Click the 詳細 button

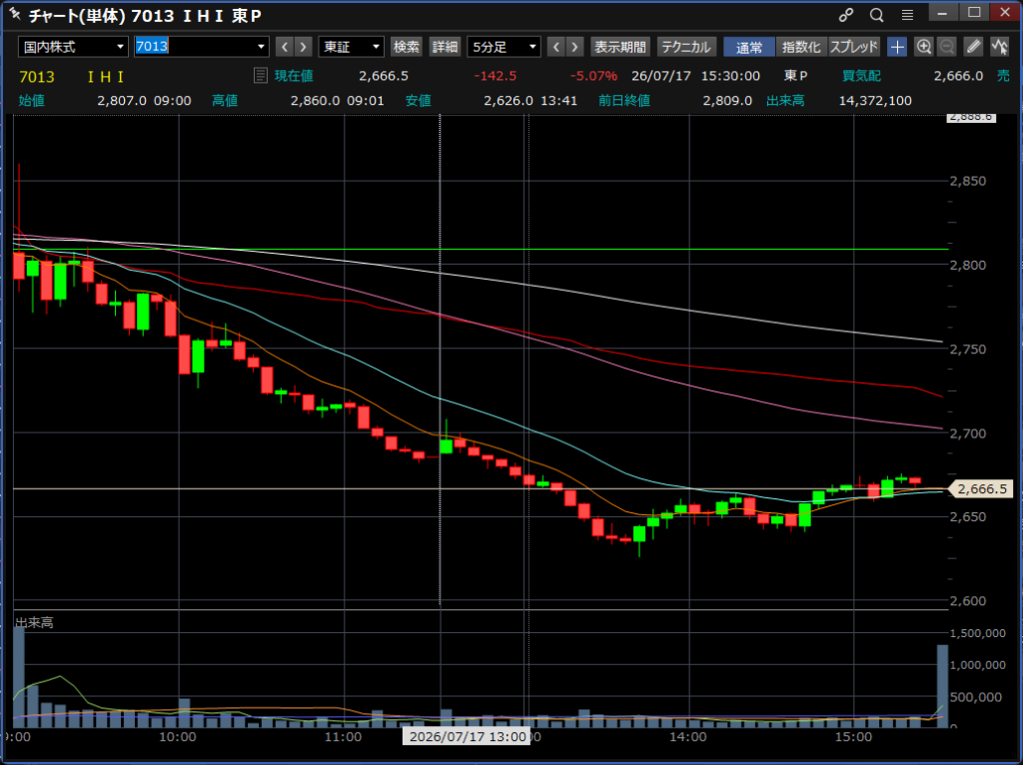(445, 47)
